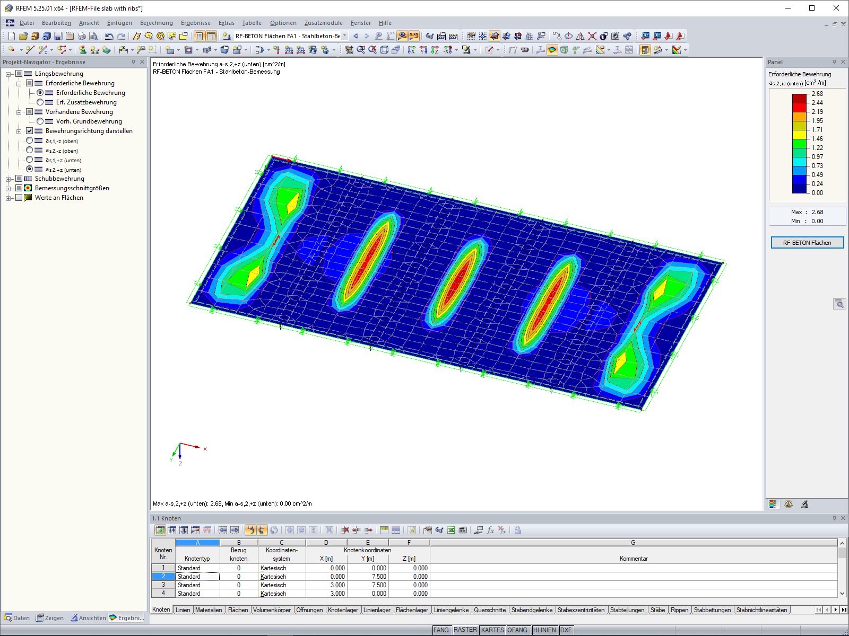Click the color scale icon at panel bottom
849x636 pixels.
[x=773, y=504]
